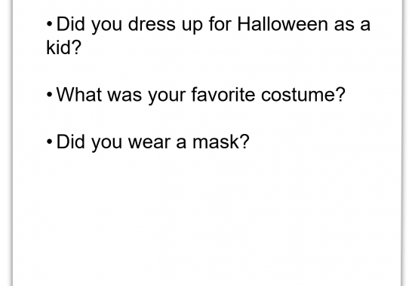Click "Did" at the start of the Halloween question

[70, 24]
